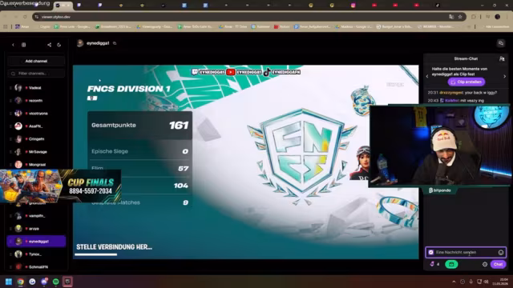Image resolution: width=513 pixels, height=288 pixels.
Task: Click inside the Eine Nachricht senden field
Action: coord(466,253)
